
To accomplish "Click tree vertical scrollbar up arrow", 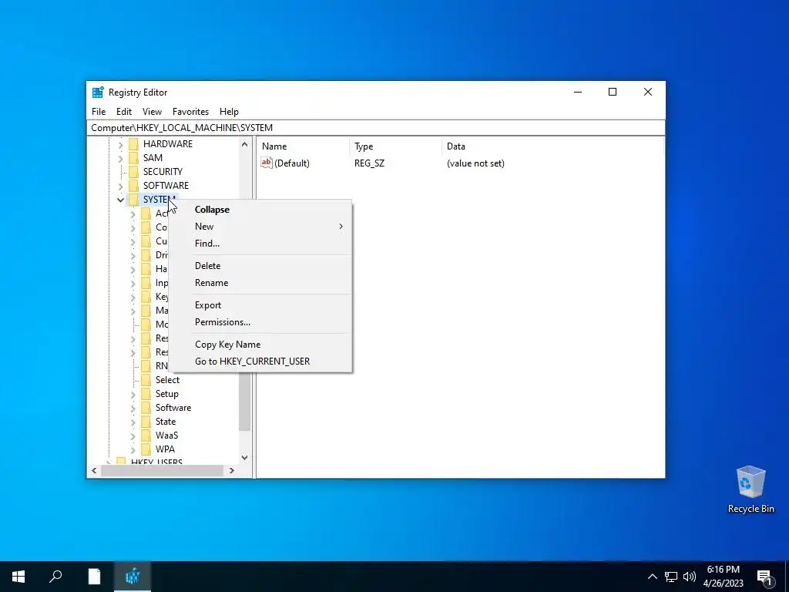I will [244, 144].
